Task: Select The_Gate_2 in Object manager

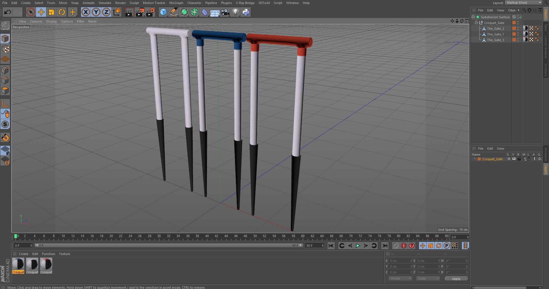Action: coord(496,29)
